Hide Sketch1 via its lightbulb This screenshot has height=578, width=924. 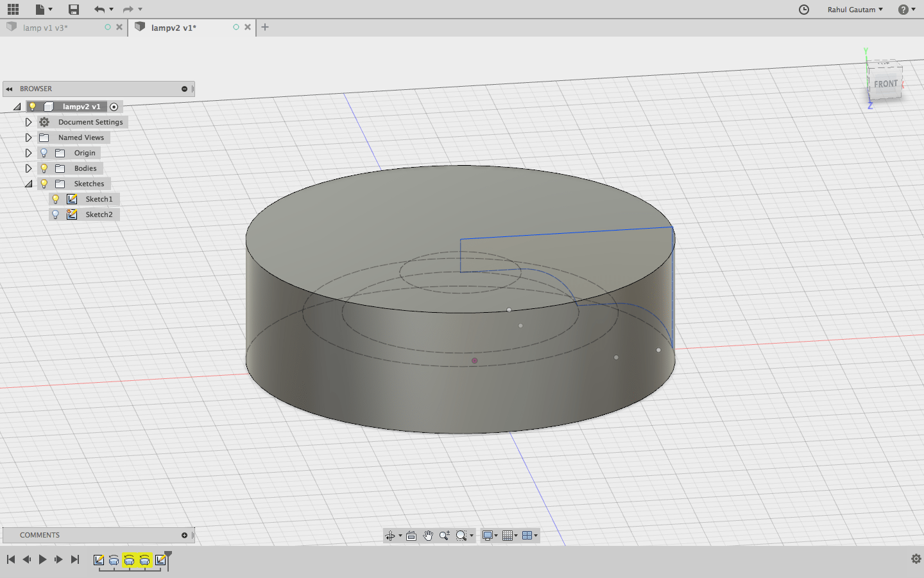click(x=55, y=199)
